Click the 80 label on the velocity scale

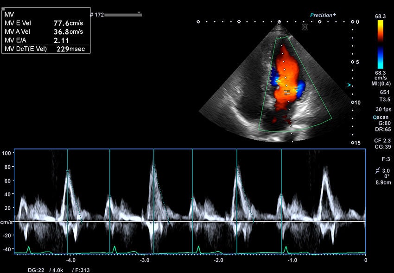click(7, 167)
